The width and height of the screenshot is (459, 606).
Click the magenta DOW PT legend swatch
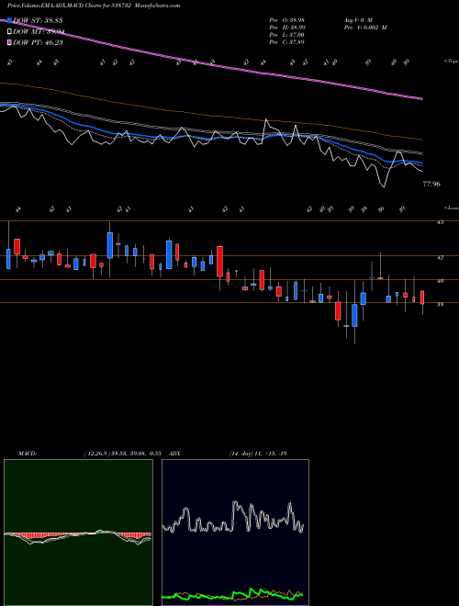pyautogui.click(x=10, y=42)
